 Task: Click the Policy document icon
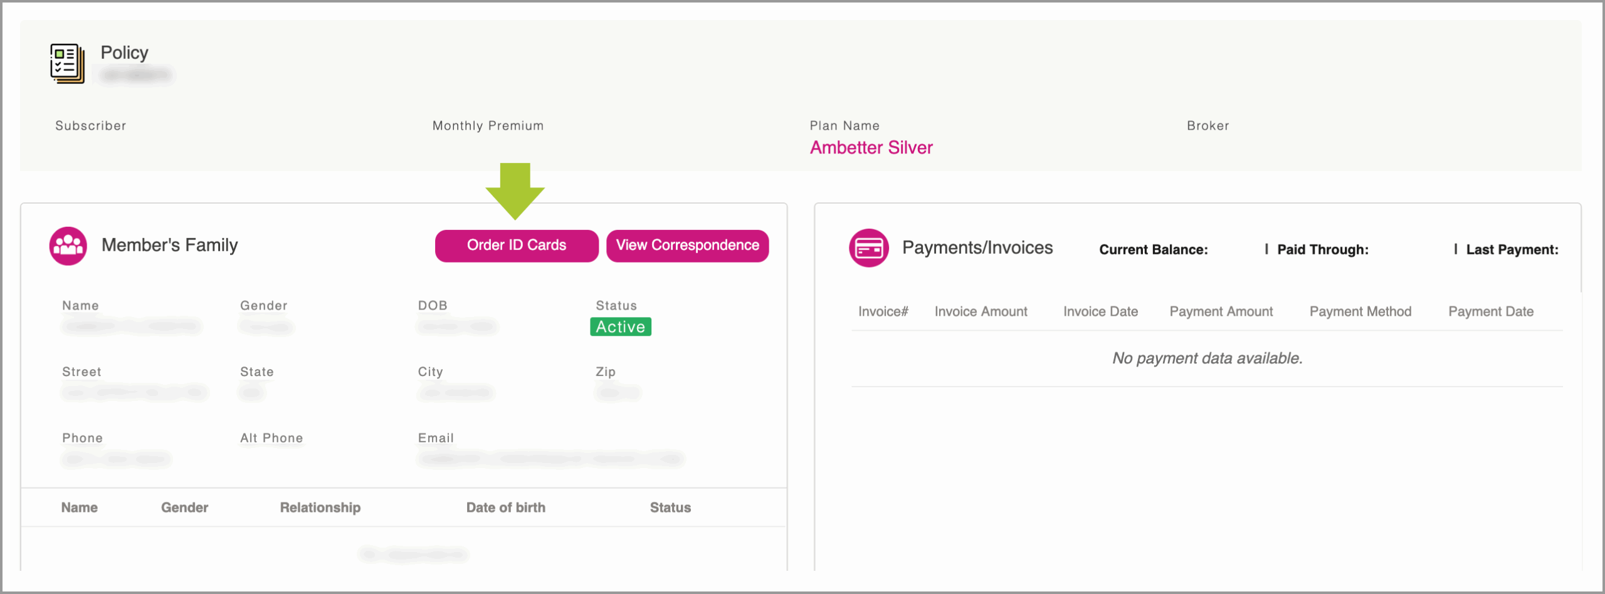coord(66,62)
